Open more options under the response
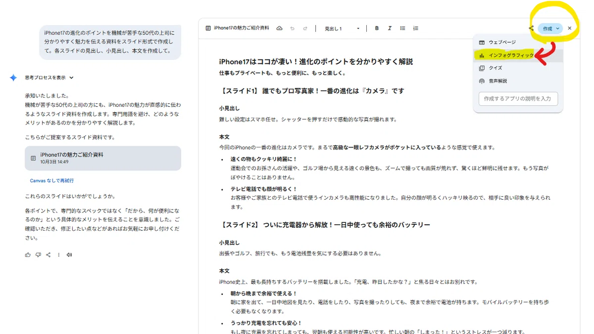The image size is (594, 334). [59, 255]
